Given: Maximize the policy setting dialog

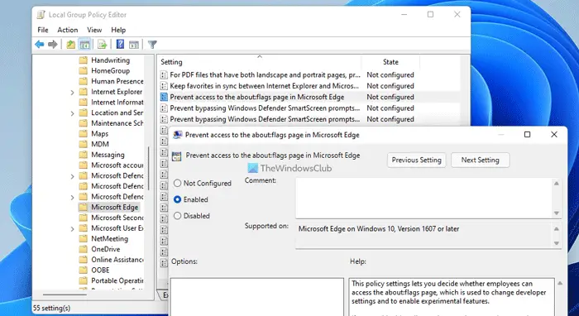Looking at the screenshot, I should [x=528, y=134].
